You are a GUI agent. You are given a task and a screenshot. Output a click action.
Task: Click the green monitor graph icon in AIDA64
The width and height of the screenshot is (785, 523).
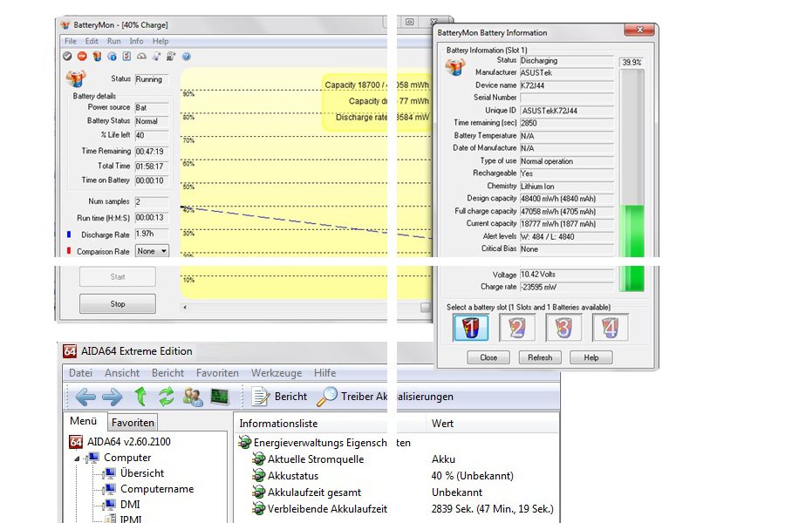tap(220, 397)
